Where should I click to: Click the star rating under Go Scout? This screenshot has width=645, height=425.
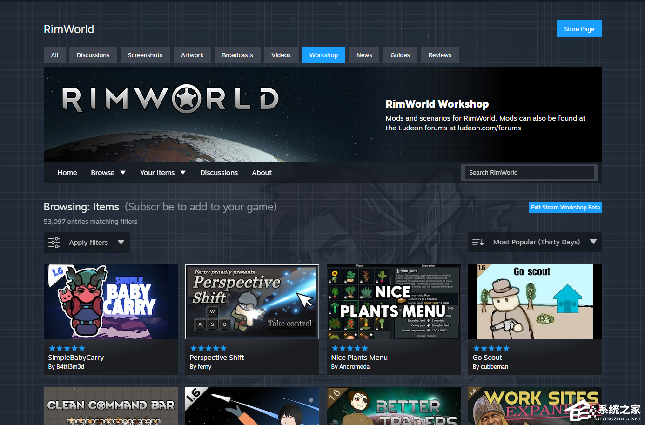click(491, 348)
